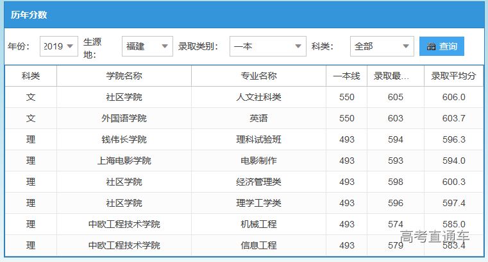Viewport: 488px width, 262px height.
Task: Click the 机械工程 cell
Action: tap(258, 224)
